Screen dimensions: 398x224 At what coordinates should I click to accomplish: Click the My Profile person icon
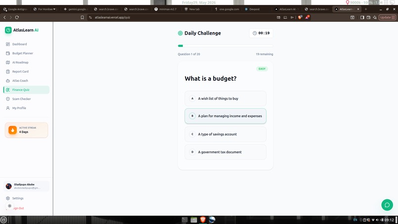pyautogui.click(x=8, y=108)
